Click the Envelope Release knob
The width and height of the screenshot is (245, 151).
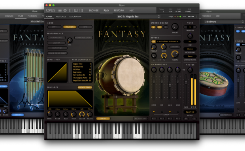pos(90,114)
